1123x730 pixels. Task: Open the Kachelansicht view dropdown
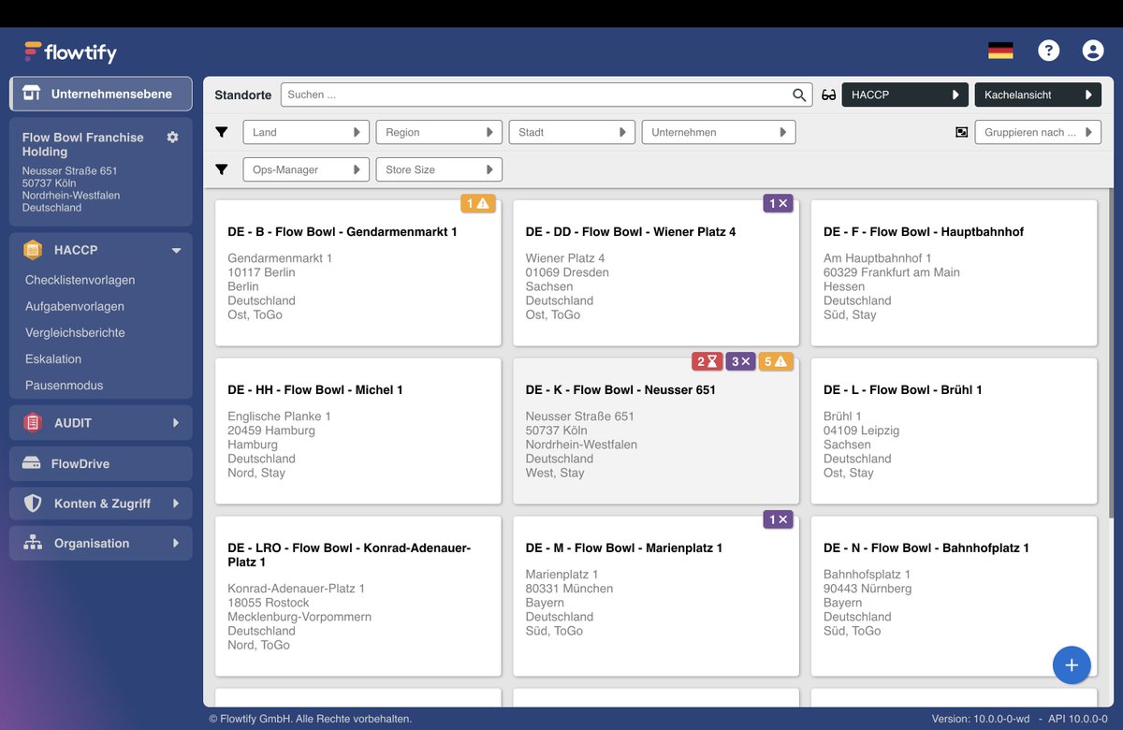(1038, 95)
